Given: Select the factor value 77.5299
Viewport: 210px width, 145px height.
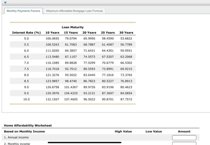Looking at the screenshot, I should pos(89,63).
